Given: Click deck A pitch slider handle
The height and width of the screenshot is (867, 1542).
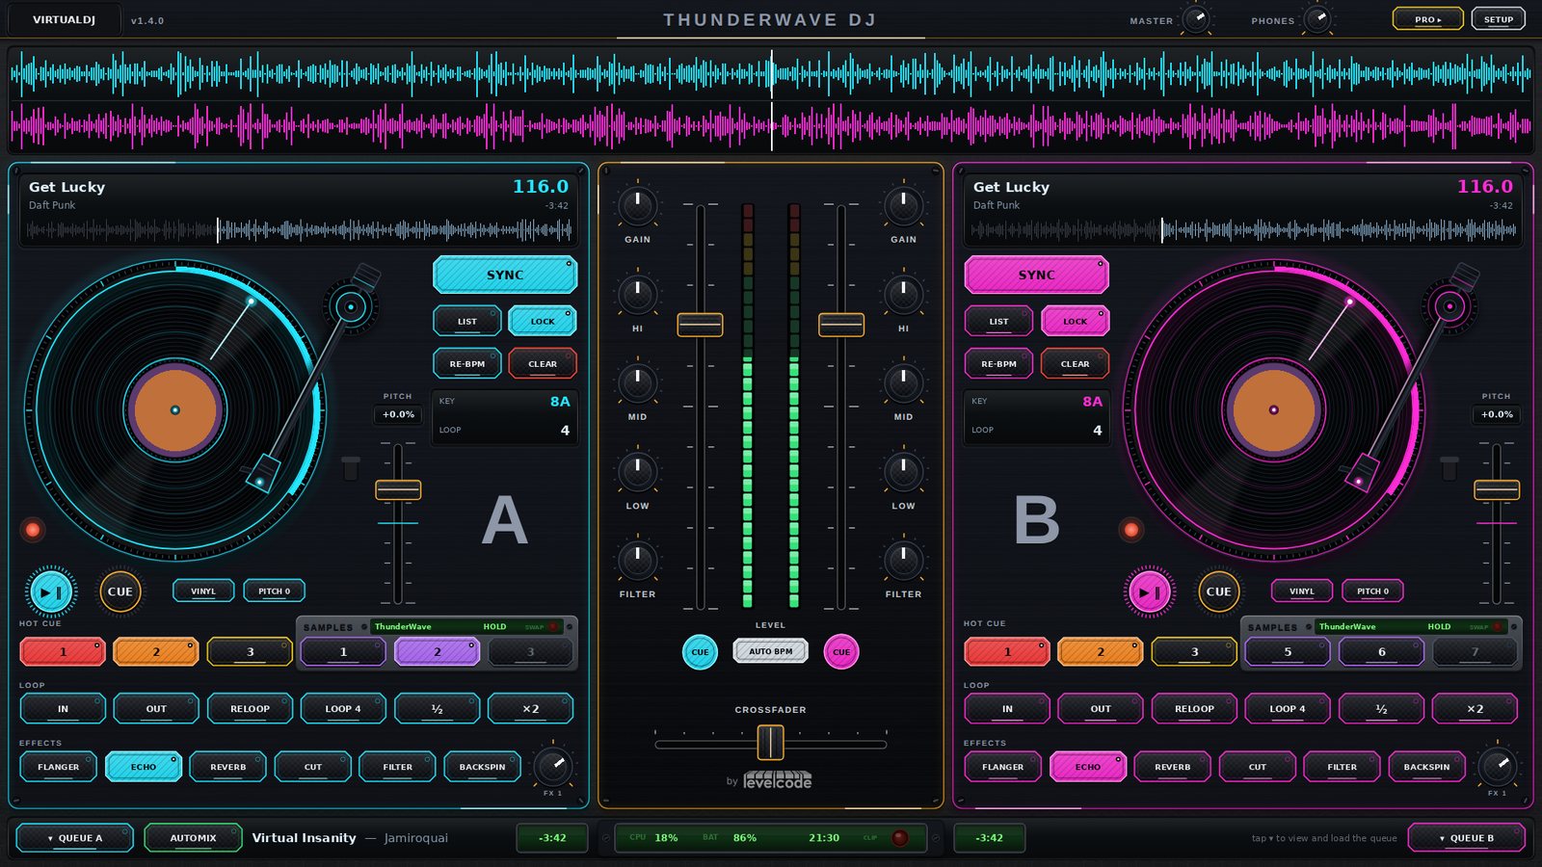Looking at the screenshot, I should click(x=398, y=490).
